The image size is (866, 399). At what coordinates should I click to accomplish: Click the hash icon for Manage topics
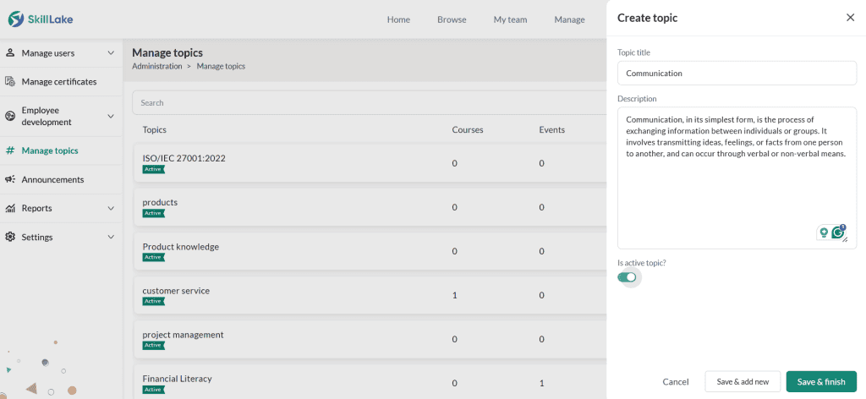pos(10,150)
